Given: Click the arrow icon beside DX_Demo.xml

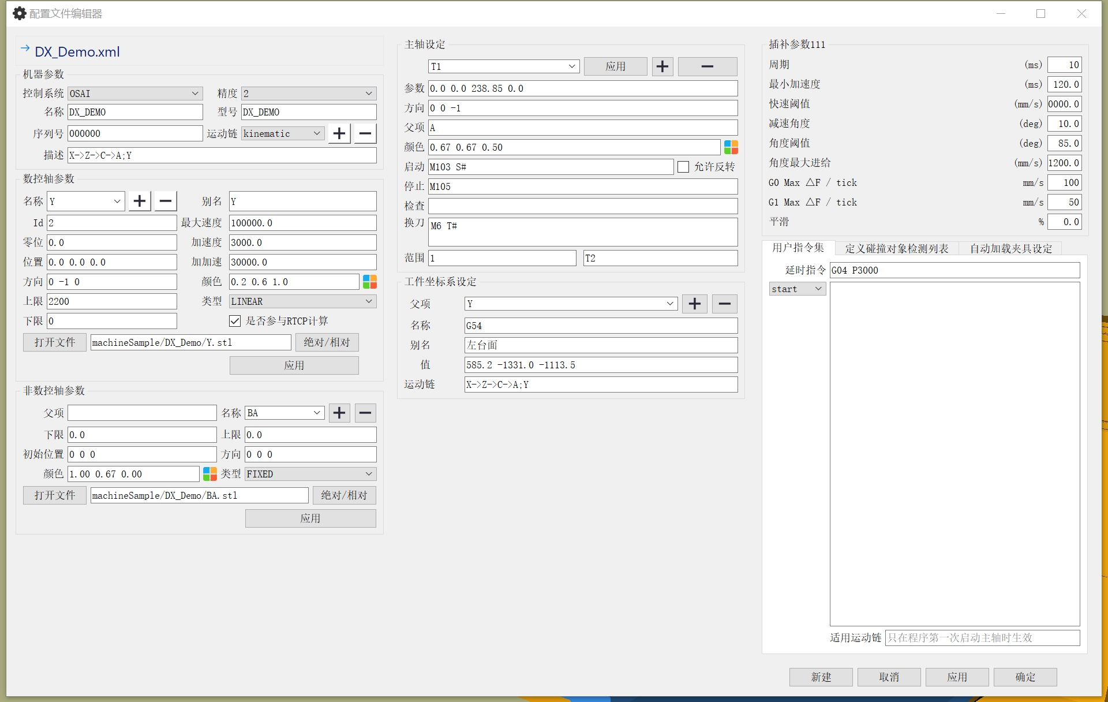Looking at the screenshot, I should 25,48.
